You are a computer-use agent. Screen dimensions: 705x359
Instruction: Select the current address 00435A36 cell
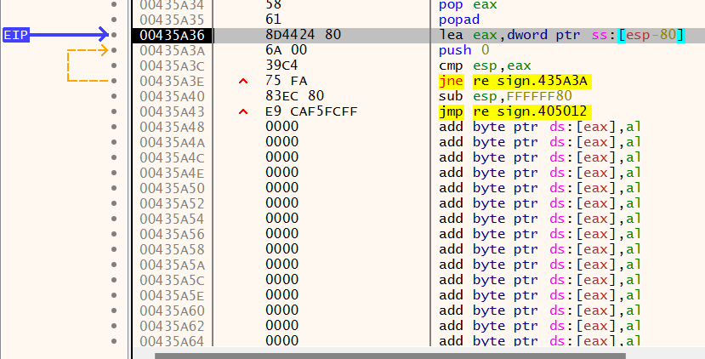172,35
